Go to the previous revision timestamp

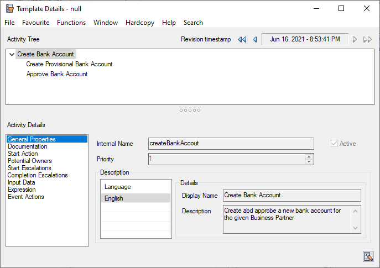[x=254, y=40]
